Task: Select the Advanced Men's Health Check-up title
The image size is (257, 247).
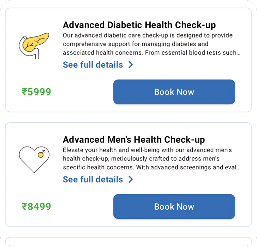Action: point(134,140)
